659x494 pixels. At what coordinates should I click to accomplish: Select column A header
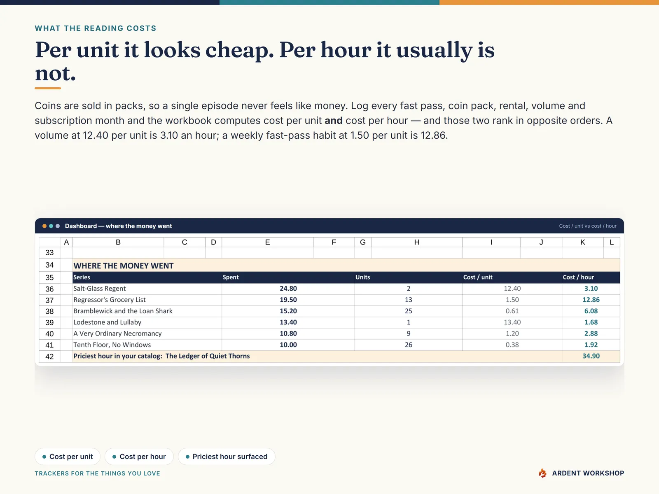point(66,242)
